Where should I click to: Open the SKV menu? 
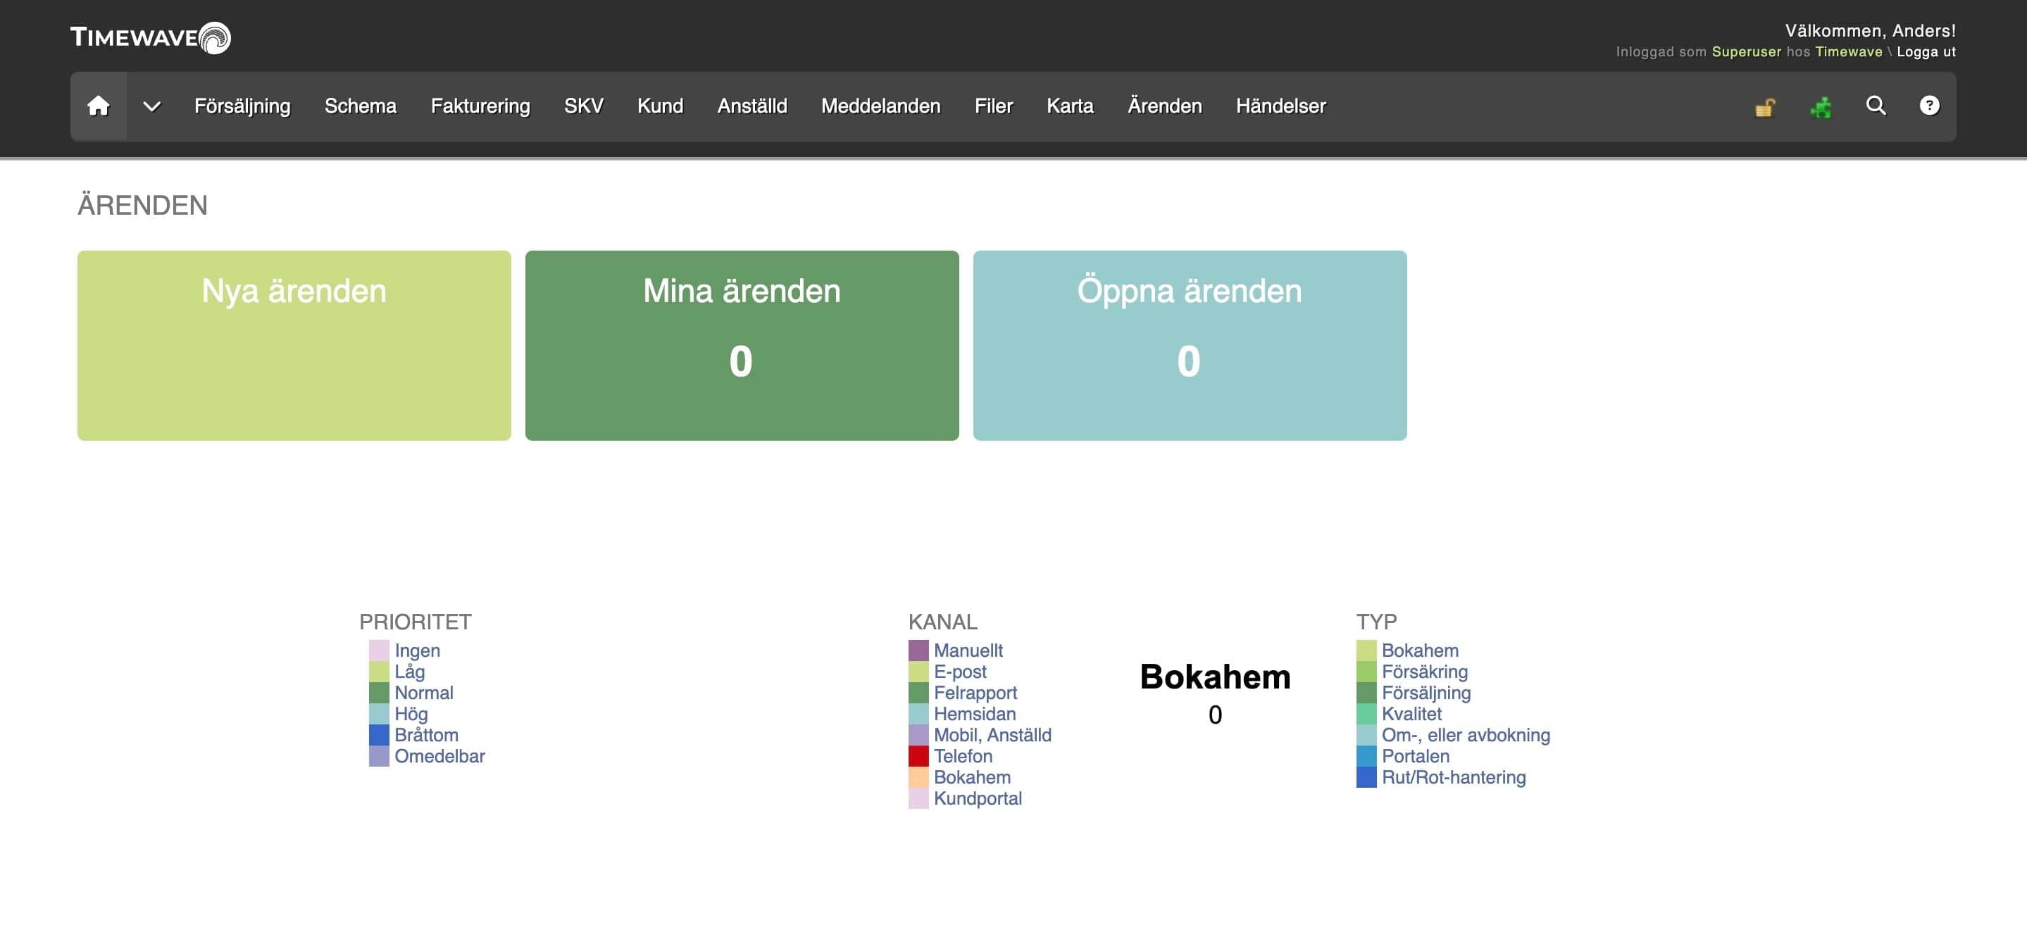point(584,106)
